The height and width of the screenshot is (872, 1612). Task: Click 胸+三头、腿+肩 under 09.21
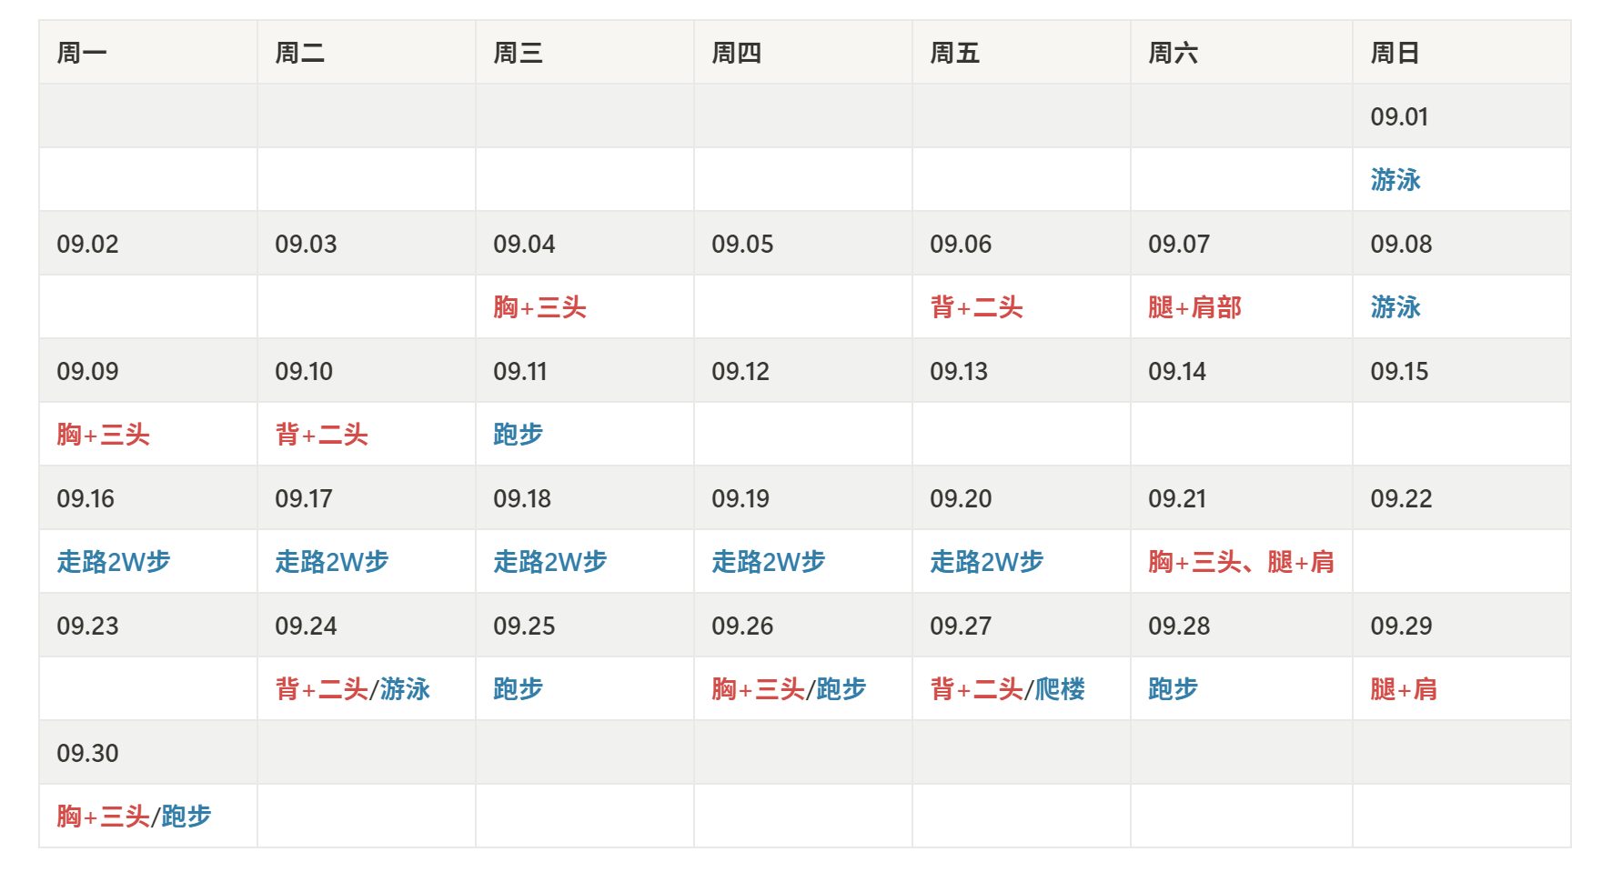point(1242,562)
